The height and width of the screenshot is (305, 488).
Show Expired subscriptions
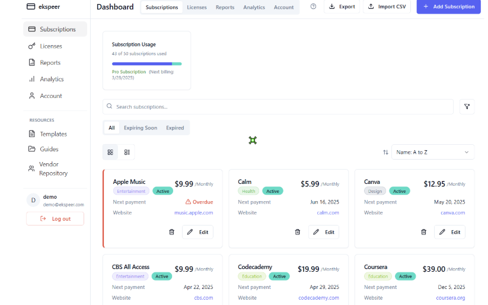pos(175,128)
